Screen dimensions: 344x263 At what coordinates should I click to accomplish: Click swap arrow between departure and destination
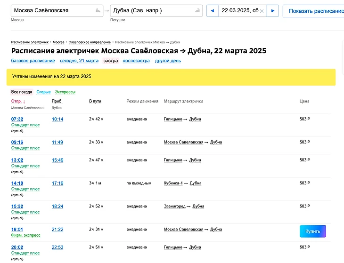106,11
